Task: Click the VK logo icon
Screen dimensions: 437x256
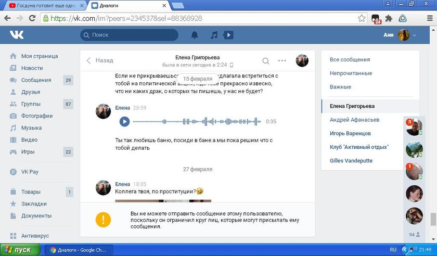Action: pos(16,35)
